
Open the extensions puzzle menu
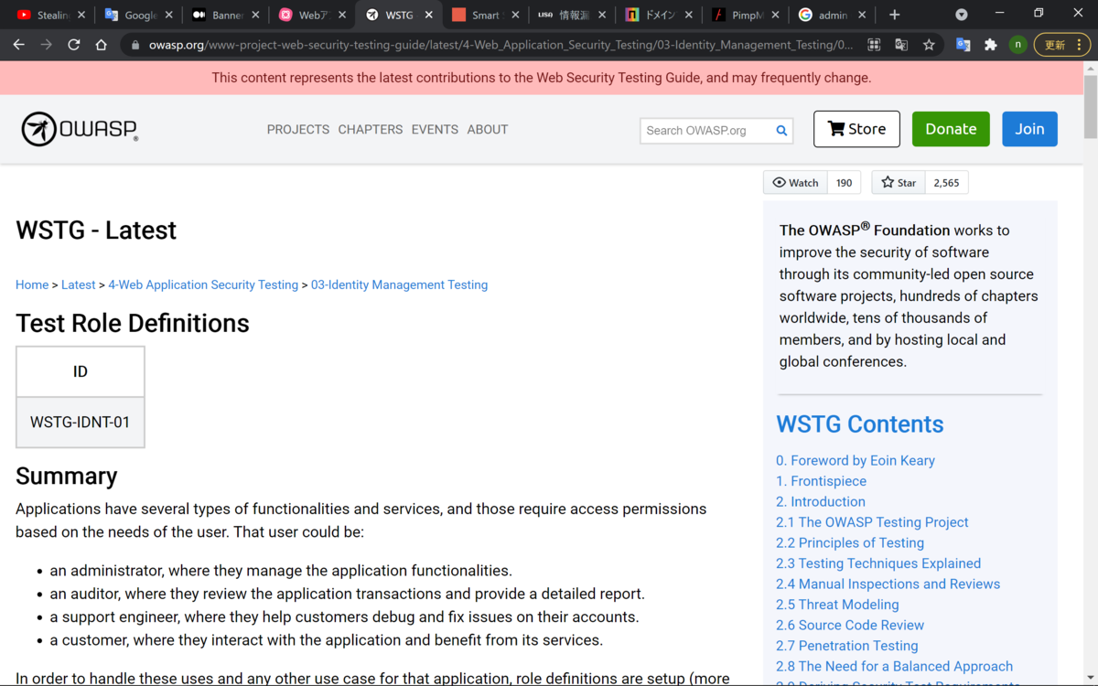coord(990,44)
